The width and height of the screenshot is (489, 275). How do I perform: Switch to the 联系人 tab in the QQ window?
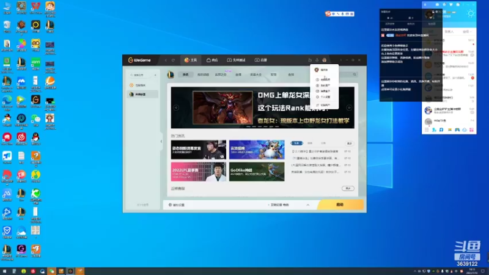pyautogui.click(x=449, y=32)
